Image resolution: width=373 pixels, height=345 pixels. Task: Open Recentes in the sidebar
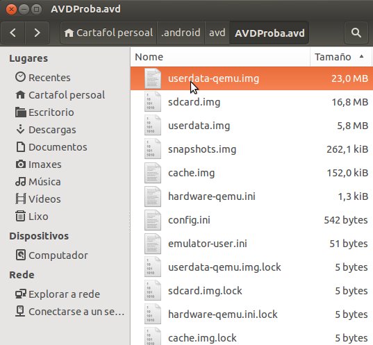(49, 78)
